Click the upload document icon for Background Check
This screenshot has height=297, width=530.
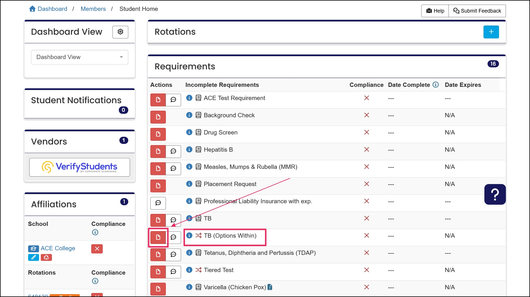[x=158, y=117]
